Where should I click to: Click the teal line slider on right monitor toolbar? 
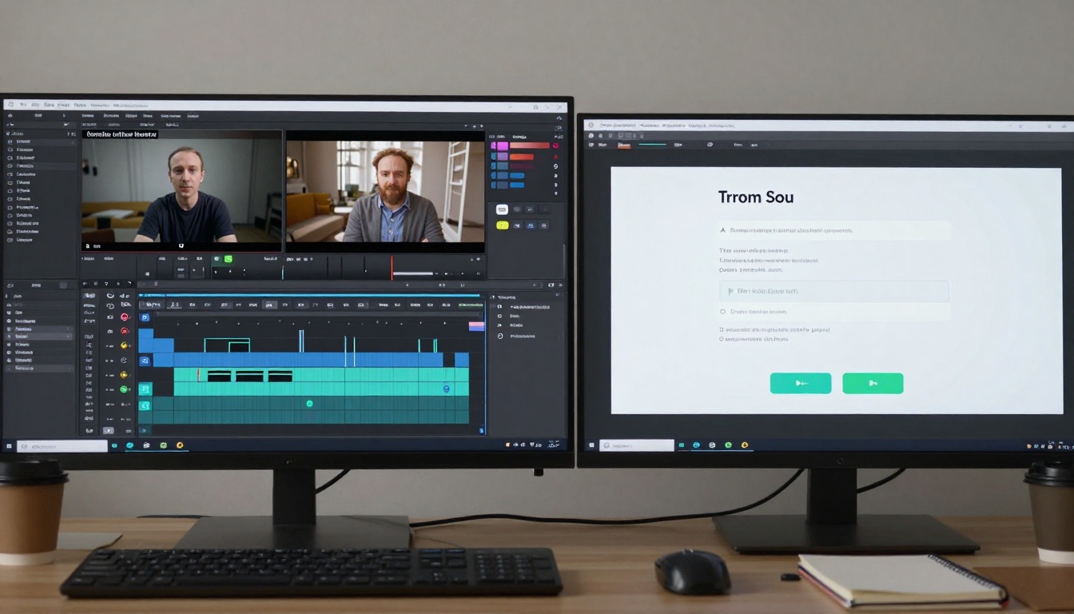(653, 145)
